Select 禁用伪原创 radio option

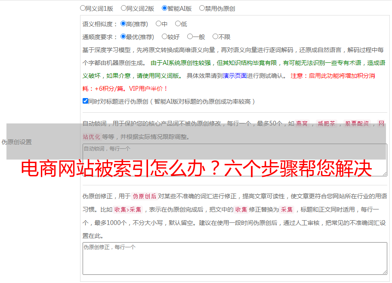coord(202,8)
